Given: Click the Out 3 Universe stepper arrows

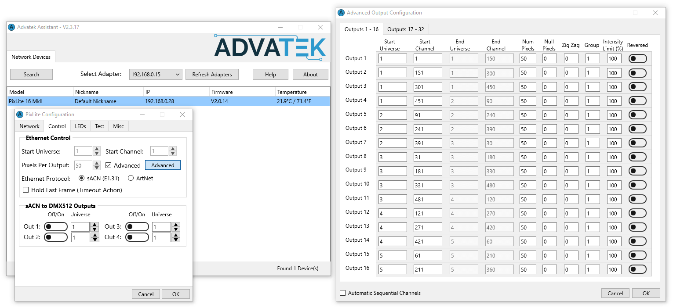Looking at the screenshot, I should (176, 227).
